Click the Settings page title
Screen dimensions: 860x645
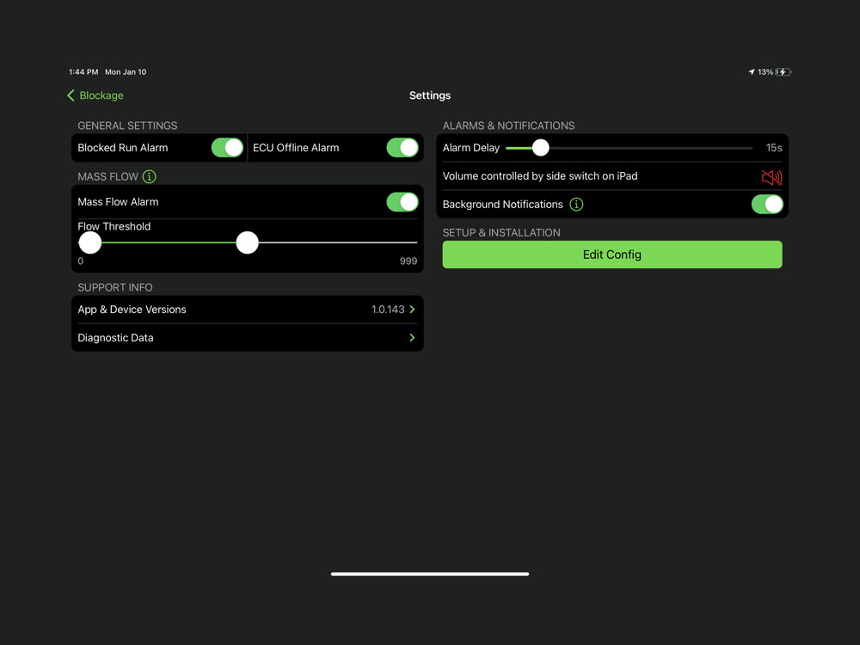[x=430, y=95]
